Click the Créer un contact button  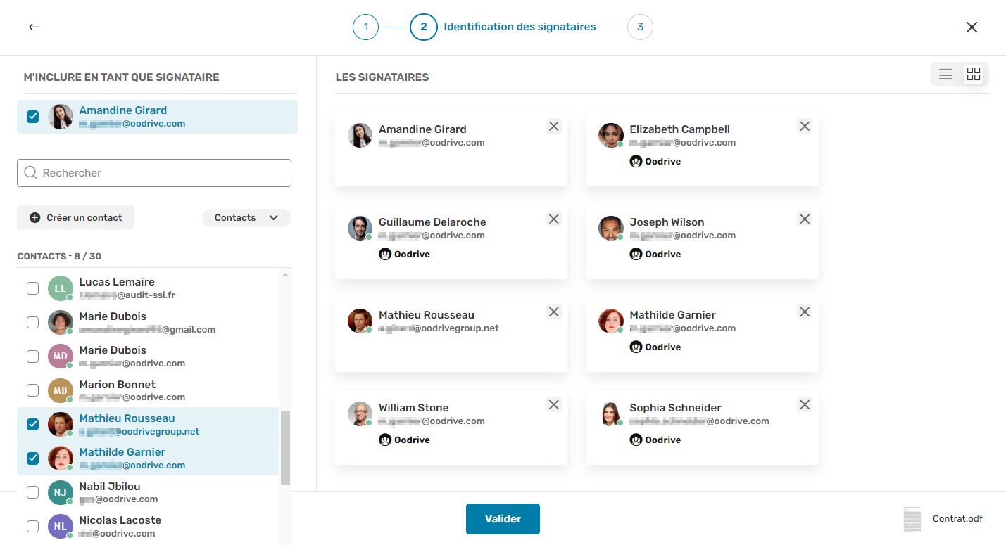(x=76, y=218)
